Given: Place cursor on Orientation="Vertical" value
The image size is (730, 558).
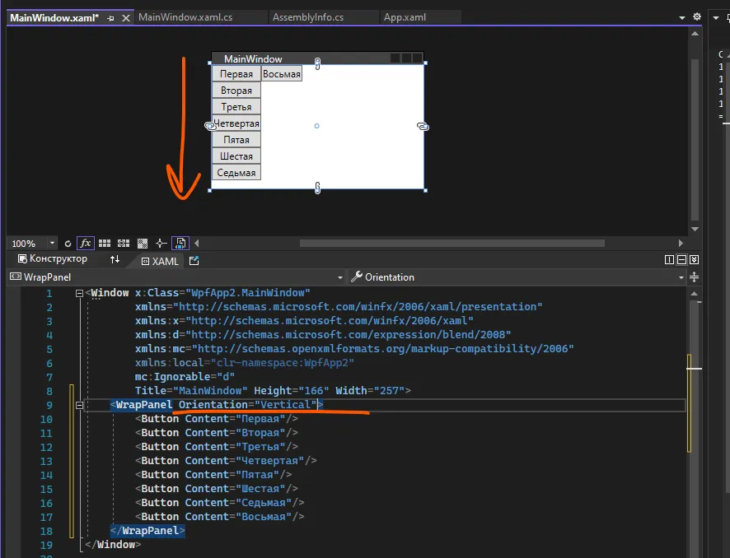Looking at the screenshot, I should tap(285, 405).
